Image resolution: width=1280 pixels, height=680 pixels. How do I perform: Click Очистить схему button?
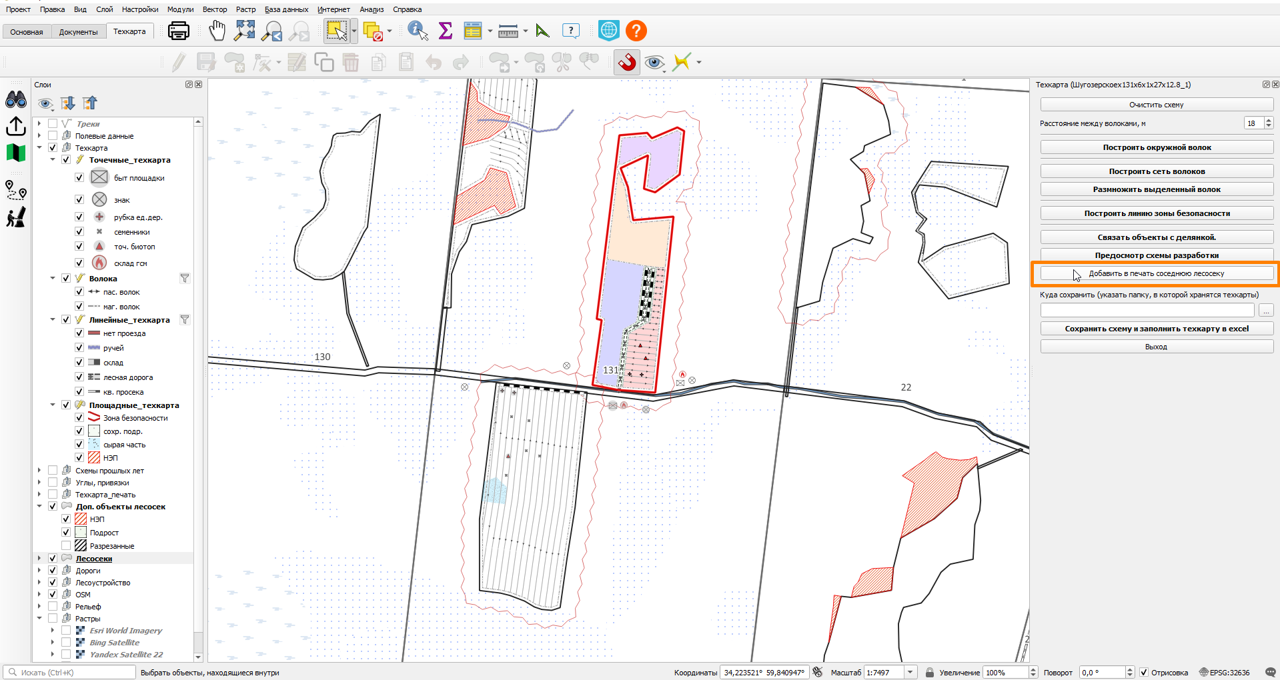pyautogui.click(x=1157, y=105)
